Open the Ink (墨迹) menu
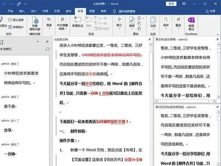Screen dimensions: 221x166 [178, 23]
